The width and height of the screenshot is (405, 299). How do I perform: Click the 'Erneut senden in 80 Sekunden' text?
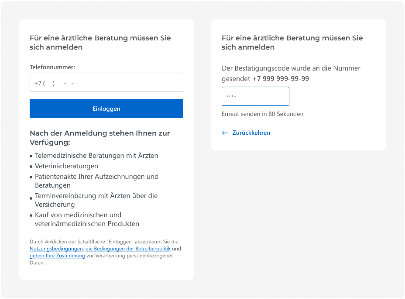[x=262, y=114]
